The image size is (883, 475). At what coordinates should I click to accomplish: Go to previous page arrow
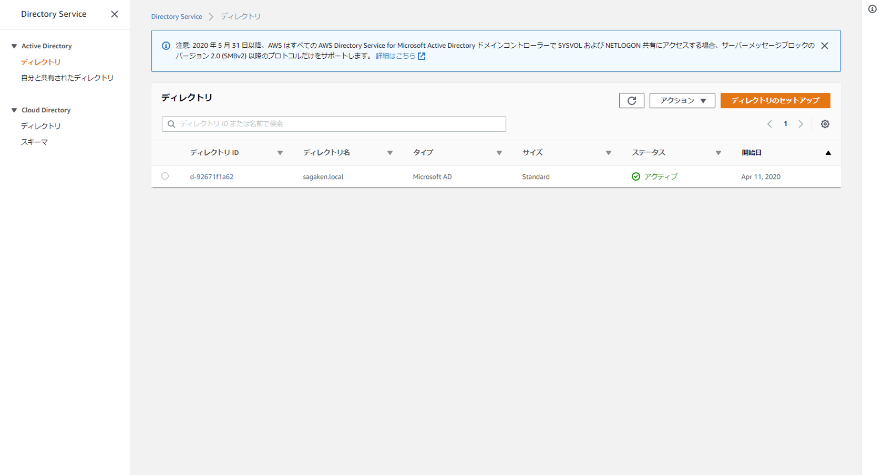click(769, 124)
